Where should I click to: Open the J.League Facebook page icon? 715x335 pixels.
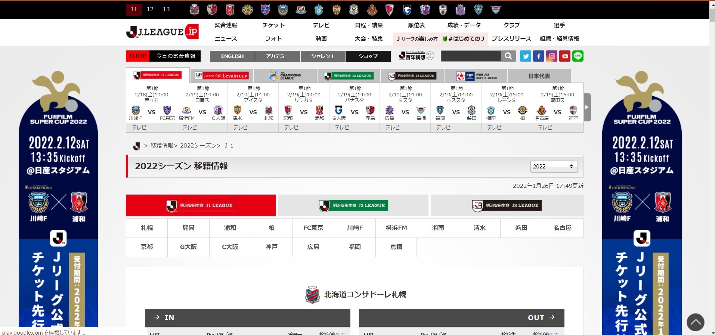538,56
